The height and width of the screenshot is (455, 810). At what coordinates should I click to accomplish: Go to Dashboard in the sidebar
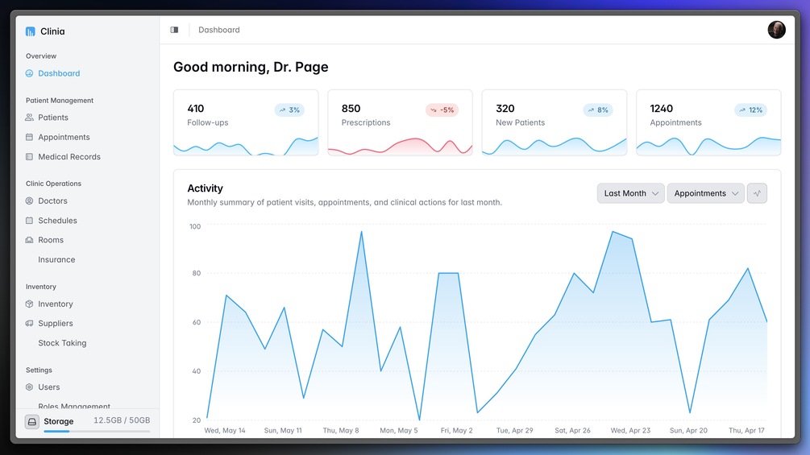[x=59, y=73]
